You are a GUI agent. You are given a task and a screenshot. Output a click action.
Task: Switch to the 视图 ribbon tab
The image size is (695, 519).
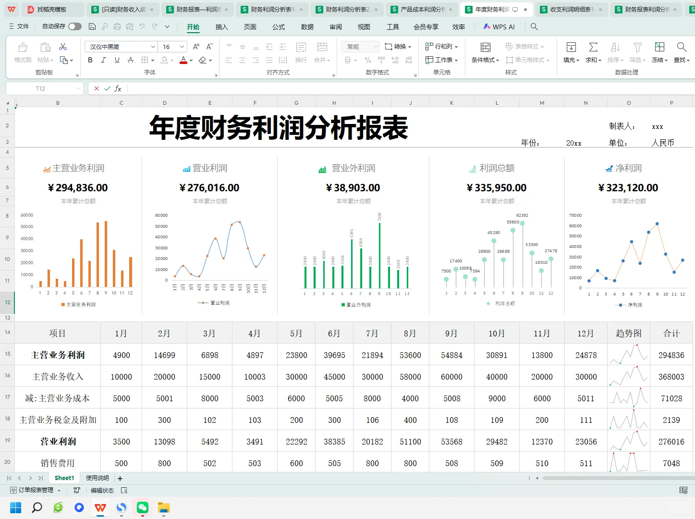pos(364,27)
